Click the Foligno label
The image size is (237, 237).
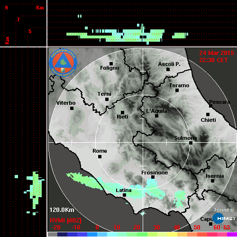(109, 68)
